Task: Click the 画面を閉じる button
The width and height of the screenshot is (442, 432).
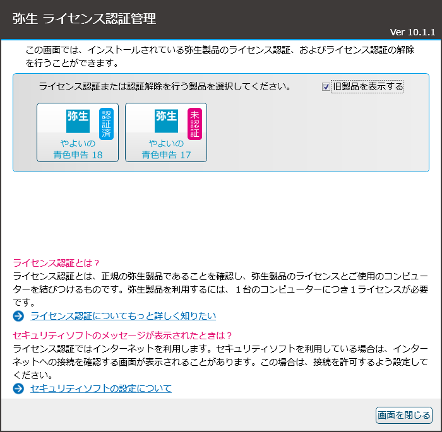Action: click(404, 415)
